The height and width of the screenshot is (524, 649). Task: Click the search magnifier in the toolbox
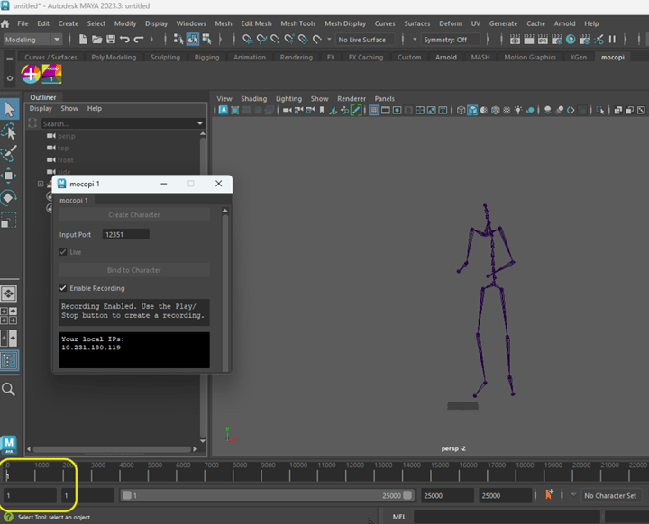(x=8, y=389)
